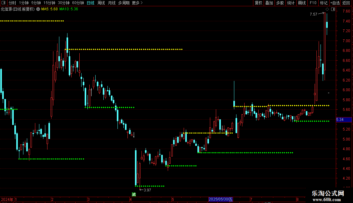Click the 北信源(日线.前复权) title
This screenshot has height=203, width=353.
click(18, 9)
